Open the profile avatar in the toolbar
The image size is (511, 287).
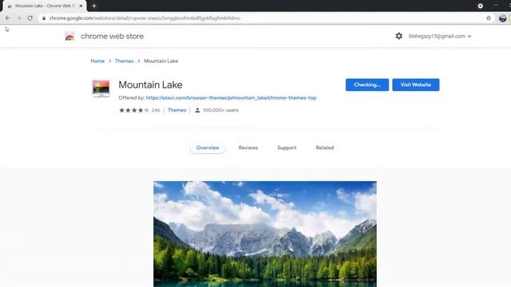point(502,18)
